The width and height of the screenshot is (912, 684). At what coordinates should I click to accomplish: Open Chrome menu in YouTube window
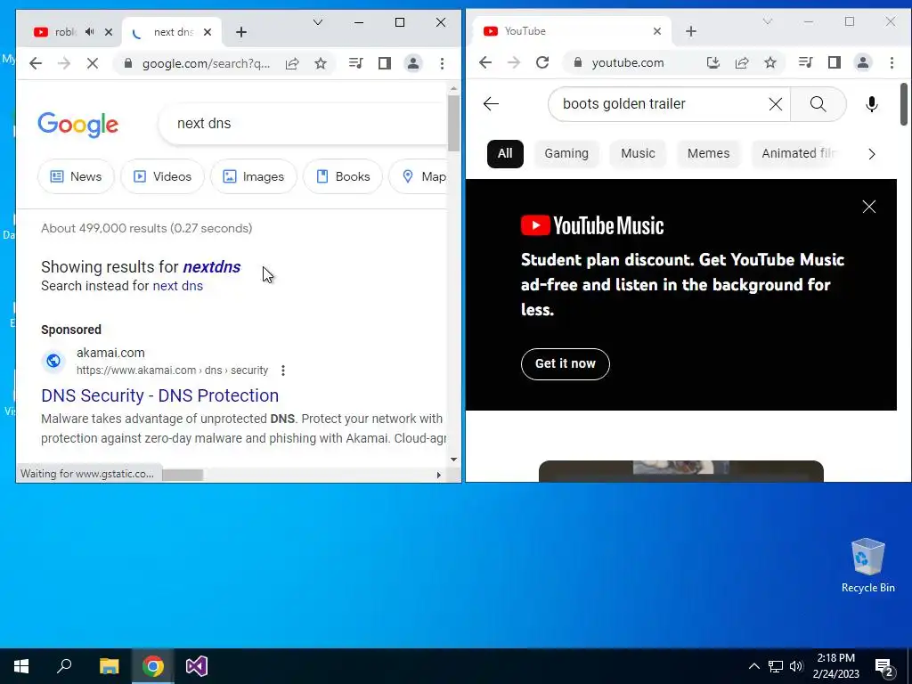point(892,63)
